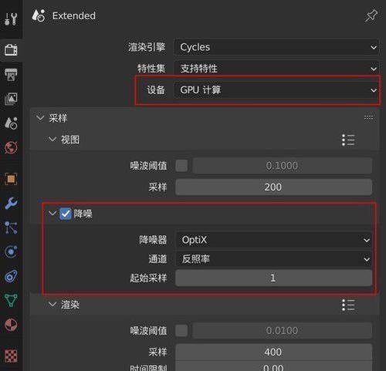
Task: Open the Tool properties tab
Action: (11, 19)
